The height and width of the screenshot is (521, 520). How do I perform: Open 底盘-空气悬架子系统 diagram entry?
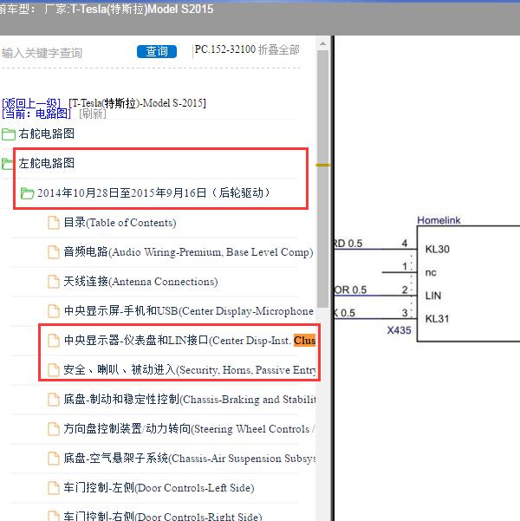190,459
